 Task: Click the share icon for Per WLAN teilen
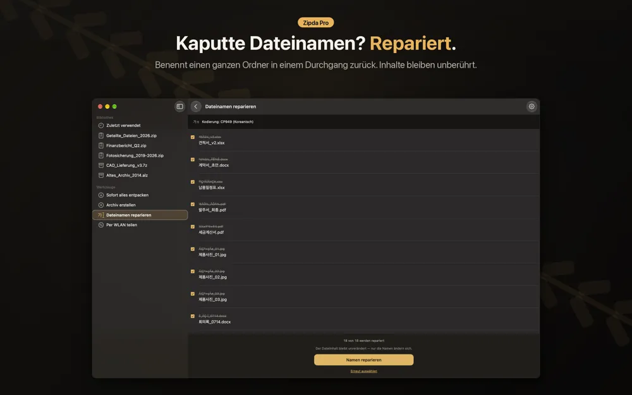point(101,225)
